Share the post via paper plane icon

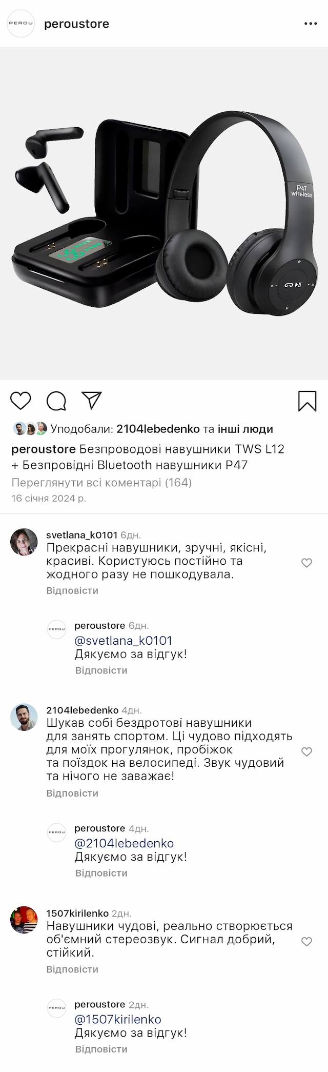click(92, 401)
